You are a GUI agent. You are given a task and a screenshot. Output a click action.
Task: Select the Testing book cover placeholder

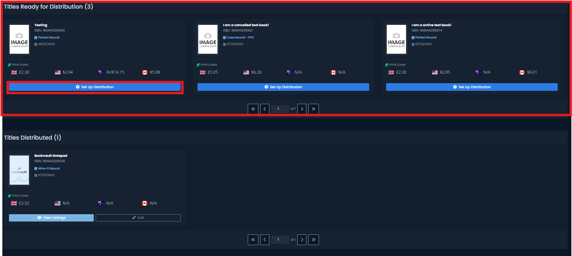(19, 39)
